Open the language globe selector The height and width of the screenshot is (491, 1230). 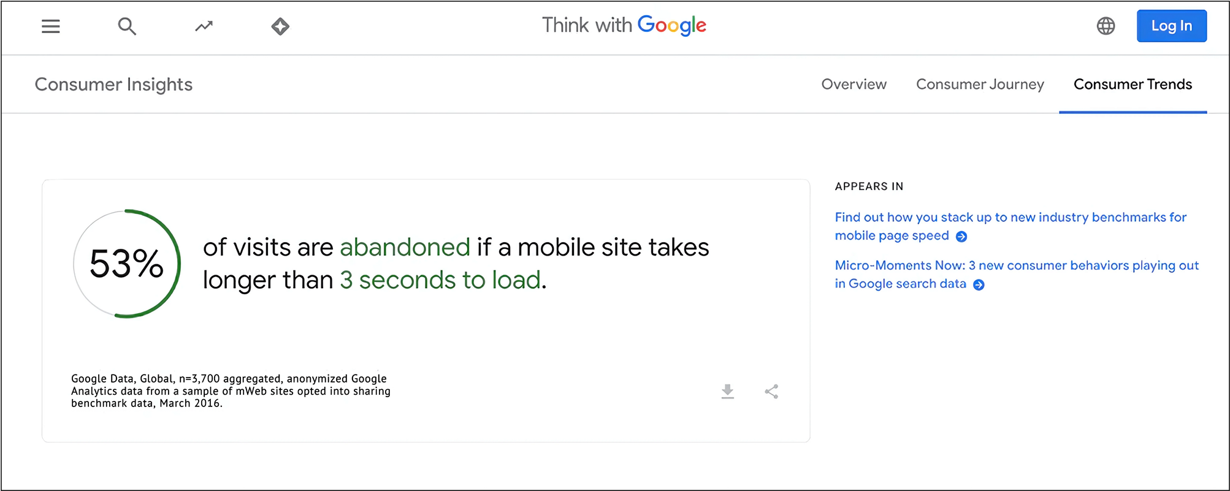[x=1106, y=26]
